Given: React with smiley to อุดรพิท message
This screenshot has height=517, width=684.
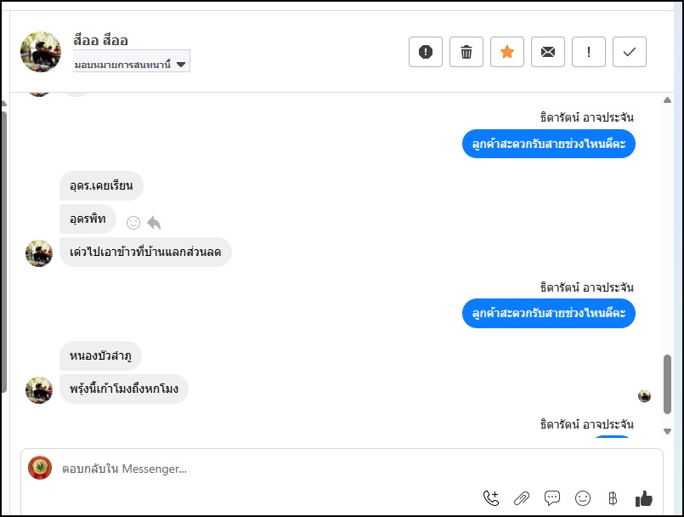Looking at the screenshot, I should [133, 223].
